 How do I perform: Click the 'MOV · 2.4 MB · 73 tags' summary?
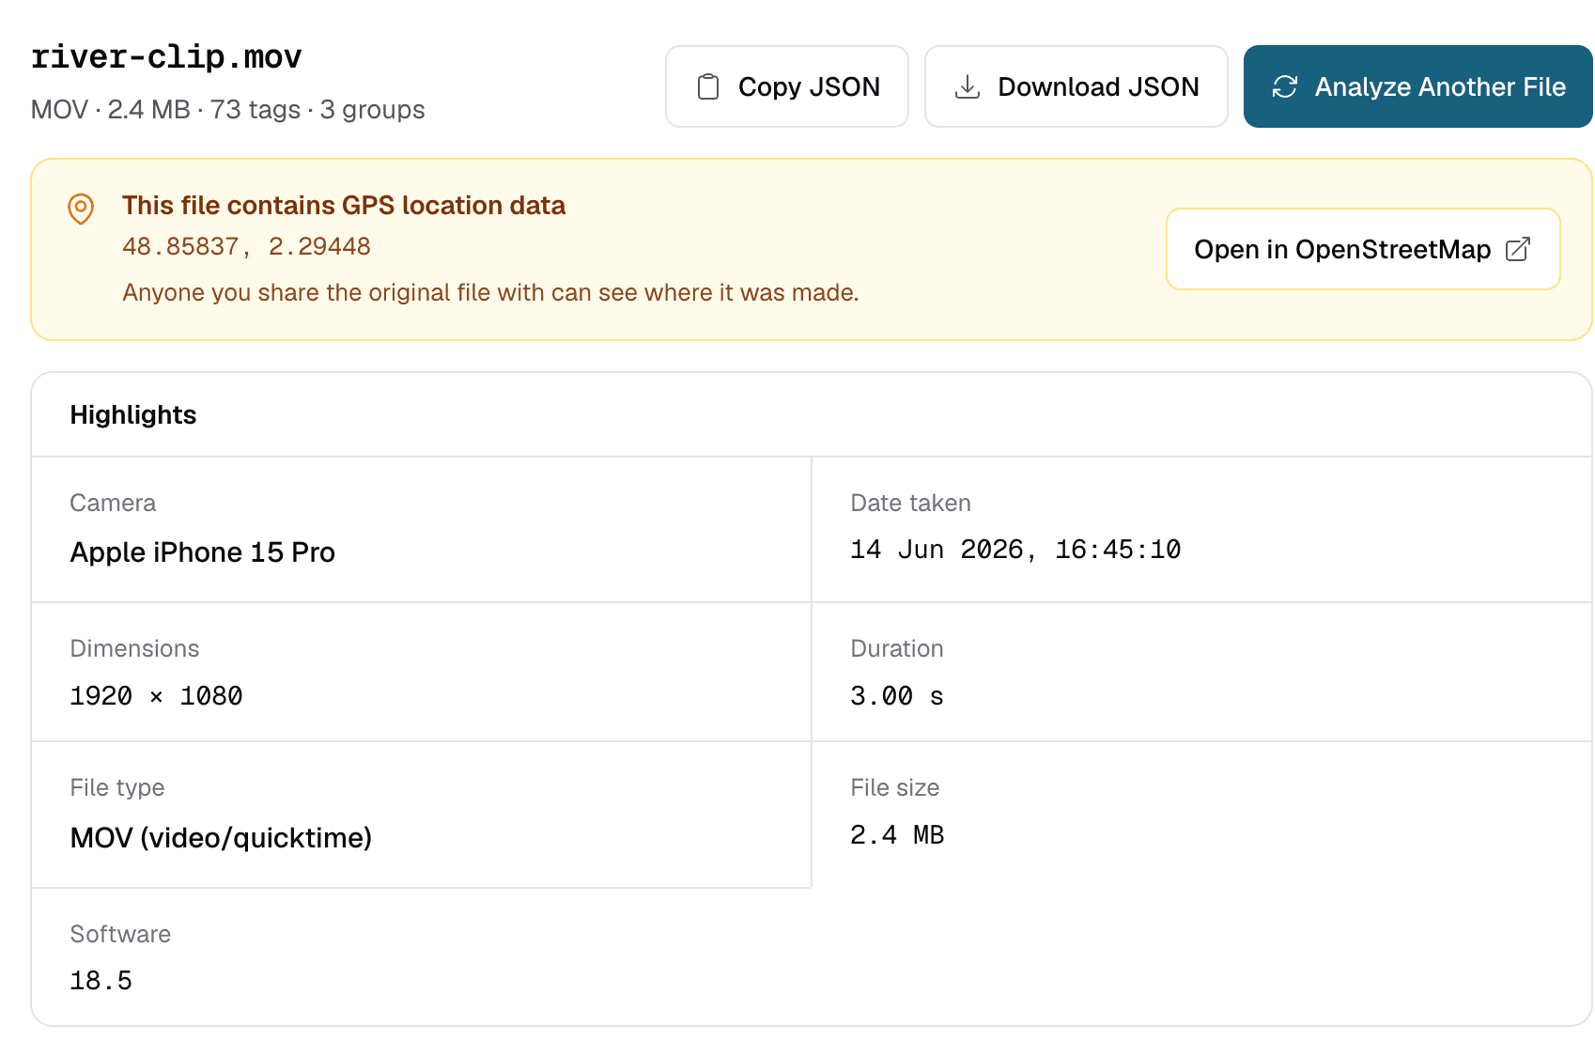228,110
